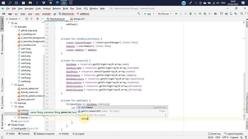Open search everywhere magnifier in toolbar
Viewport: 248px width, 139px height.
point(242,14)
